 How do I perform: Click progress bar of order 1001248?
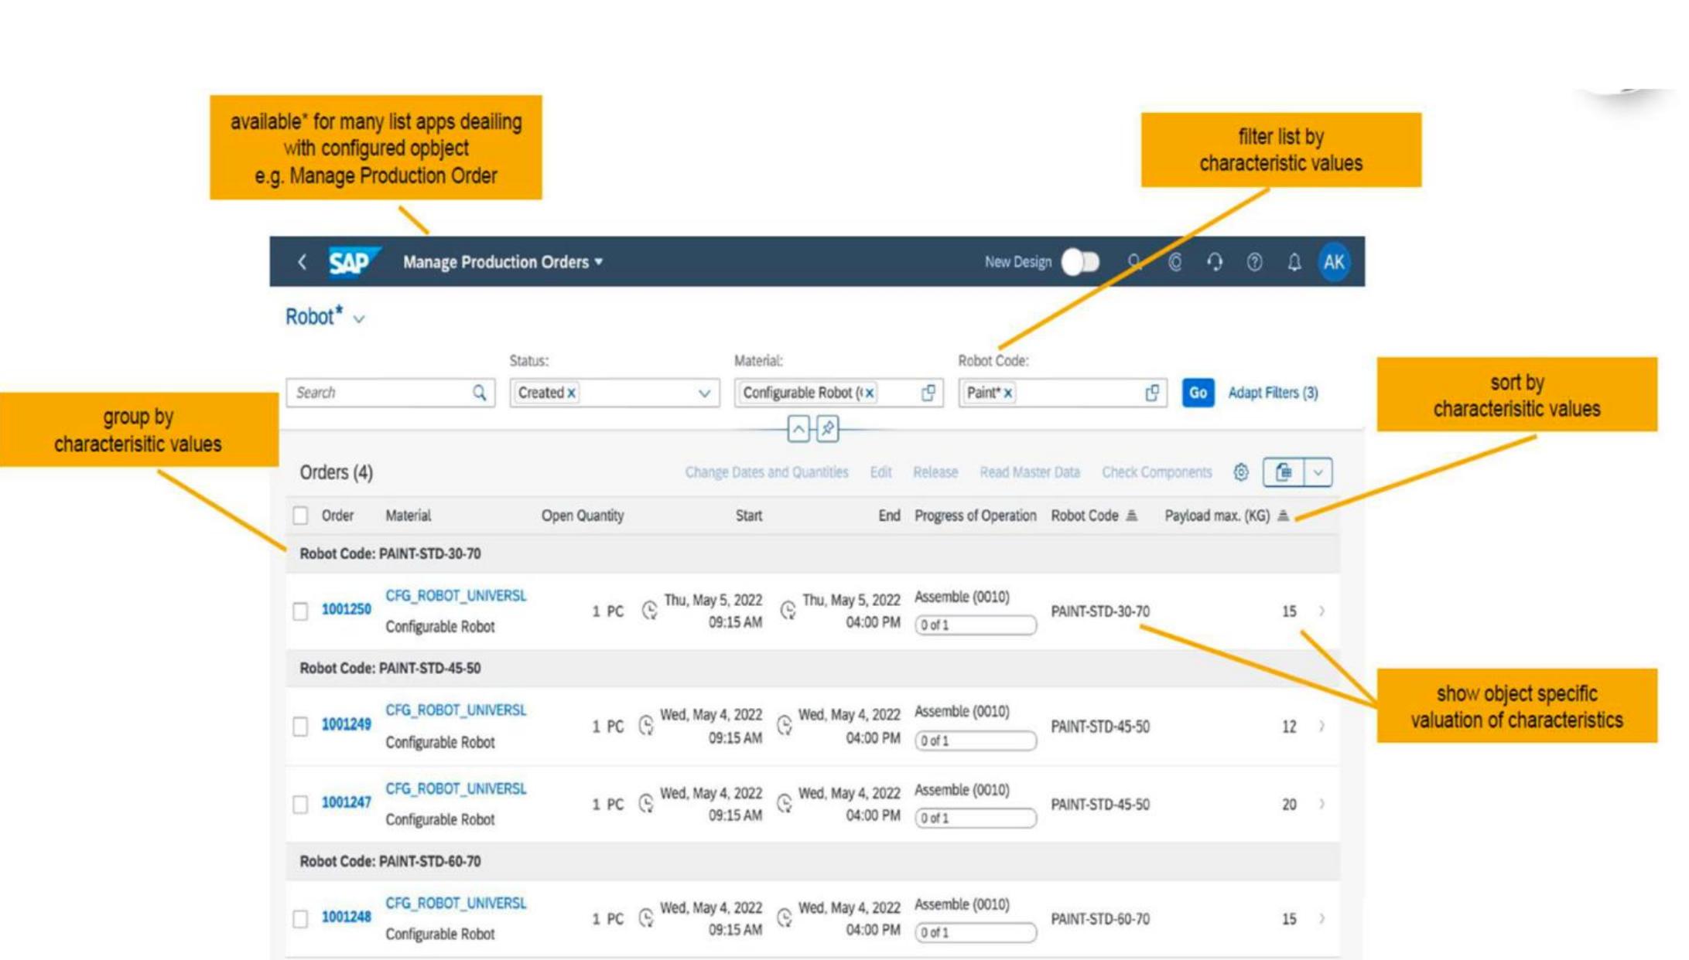click(x=975, y=932)
